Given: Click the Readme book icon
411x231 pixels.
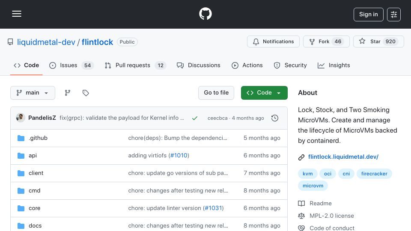Looking at the screenshot, I should tap(301, 204).
